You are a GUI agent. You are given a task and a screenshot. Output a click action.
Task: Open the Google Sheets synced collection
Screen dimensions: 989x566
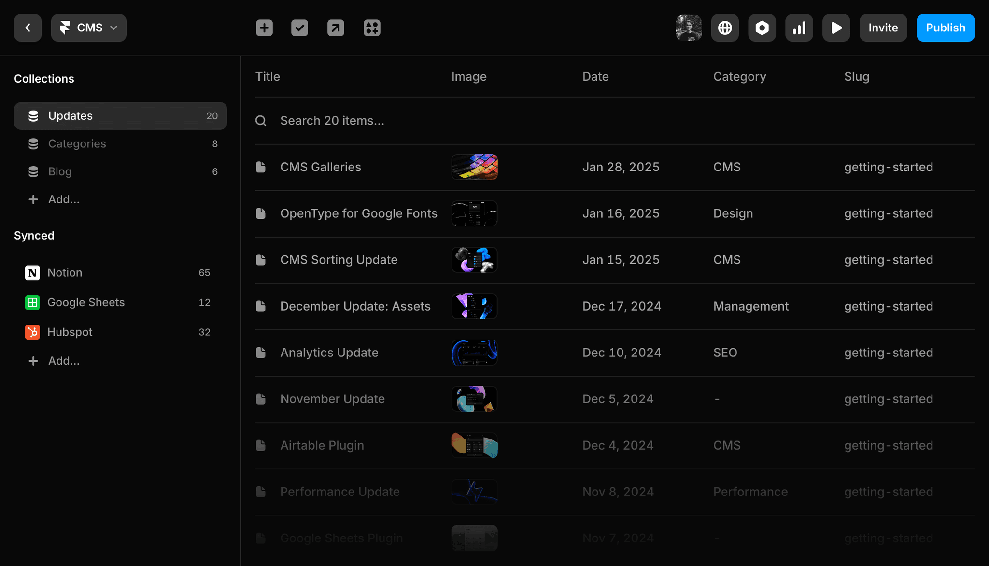[x=86, y=302]
